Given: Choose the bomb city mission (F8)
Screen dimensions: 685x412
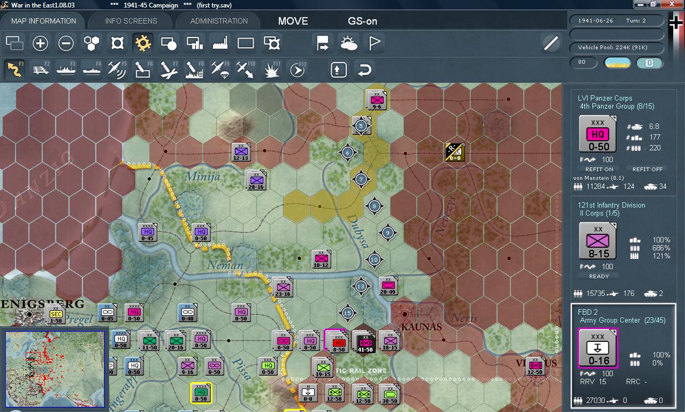Looking at the screenshot, I should 194,68.
